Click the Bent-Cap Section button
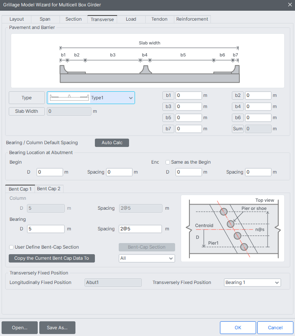This screenshot has height=336, width=295. (x=147, y=247)
